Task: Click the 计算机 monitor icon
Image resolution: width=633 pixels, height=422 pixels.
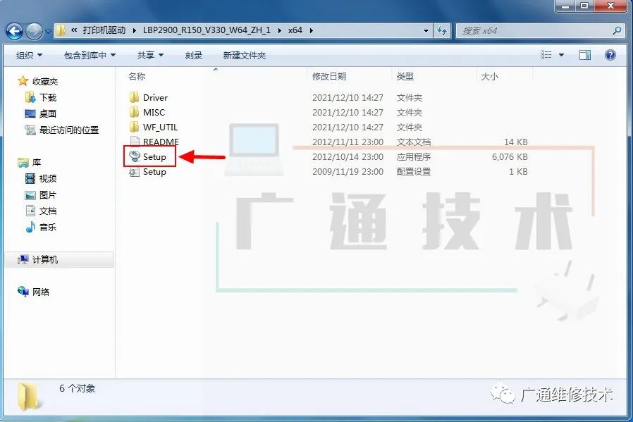Action: [x=23, y=259]
